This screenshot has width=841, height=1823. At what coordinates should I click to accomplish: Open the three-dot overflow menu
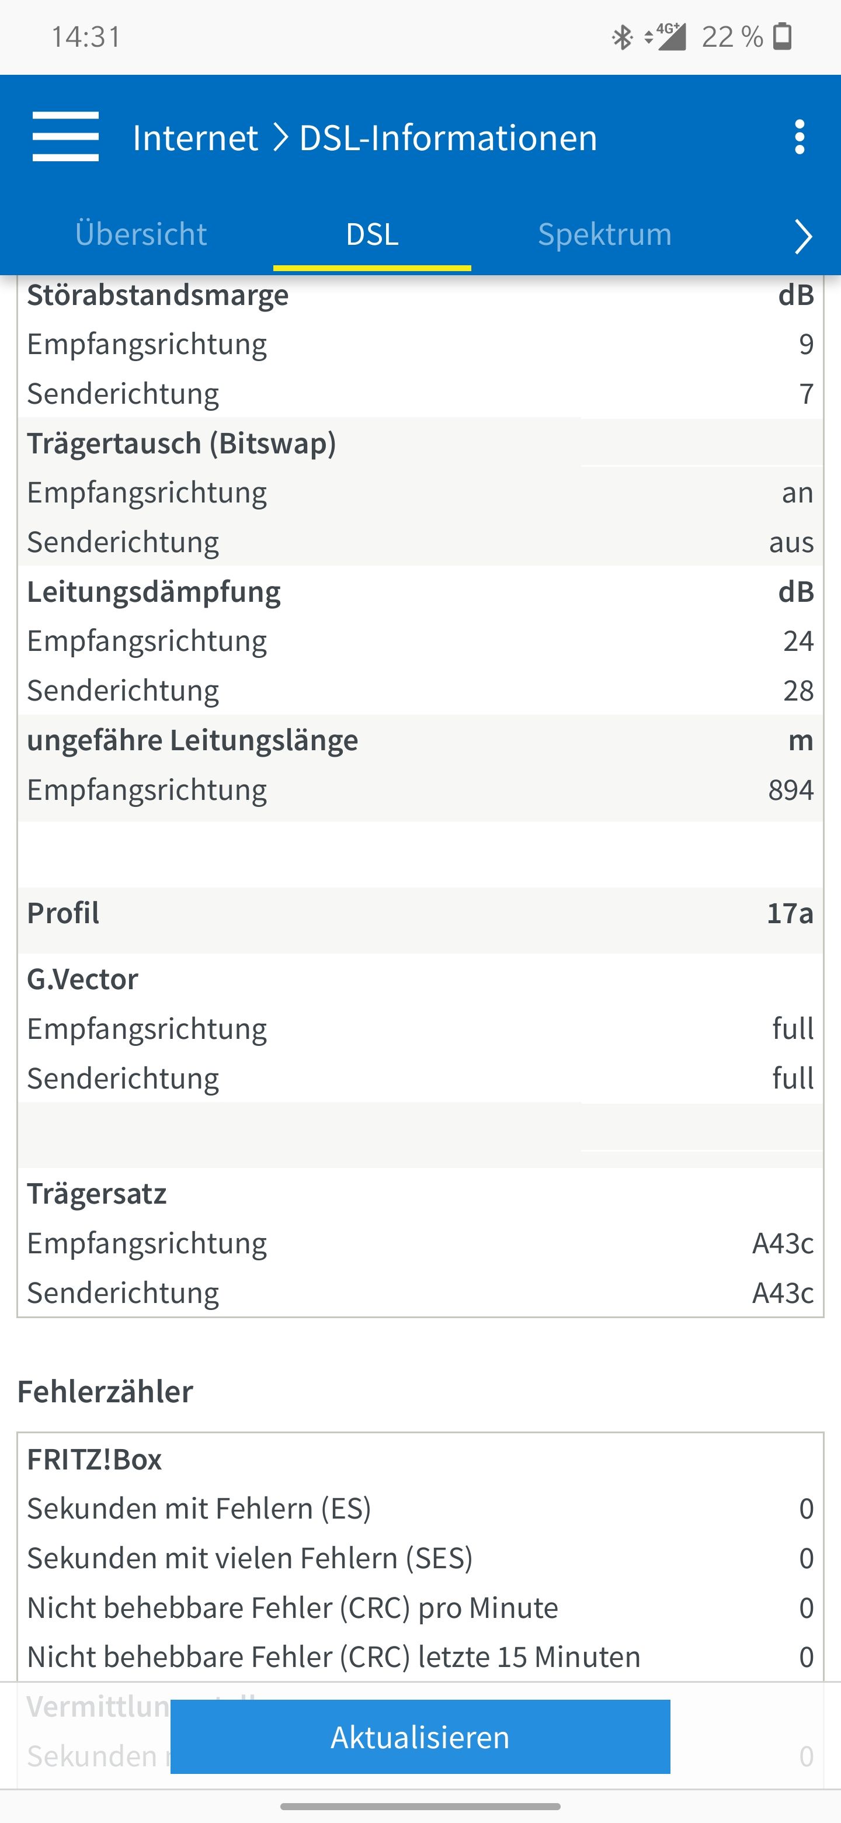pos(800,137)
